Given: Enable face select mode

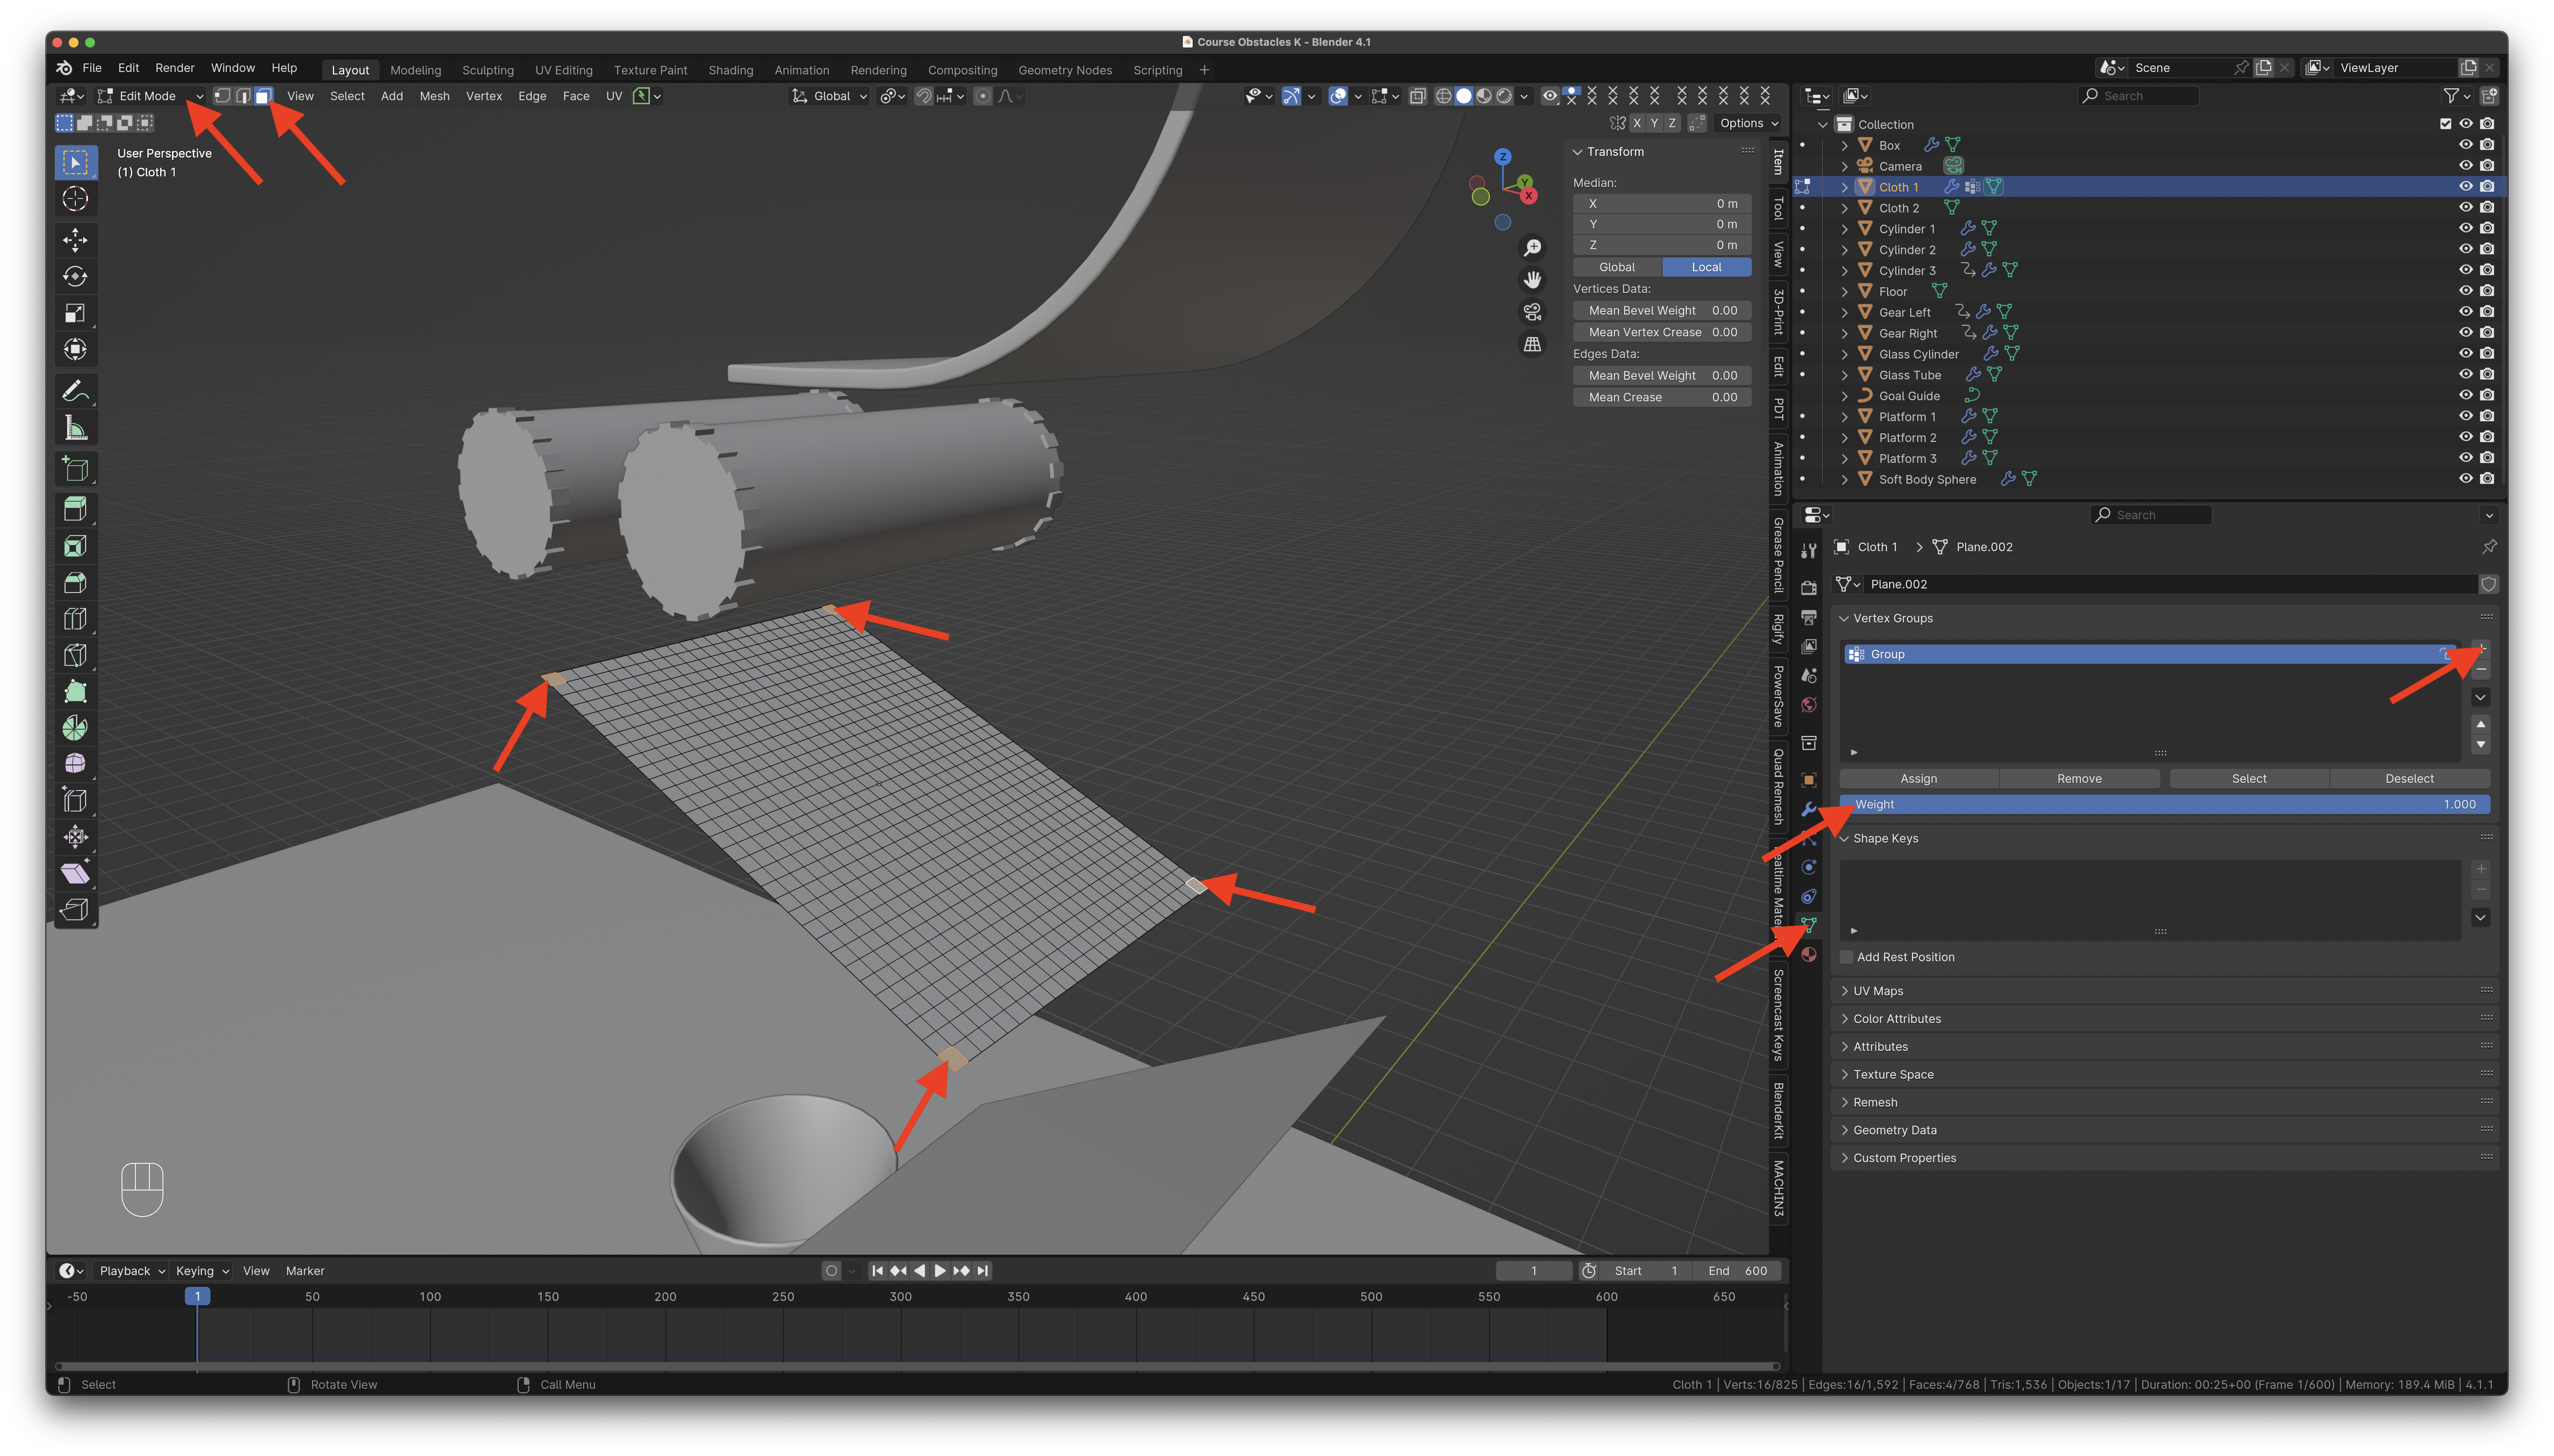Looking at the screenshot, I should [263, 96].
